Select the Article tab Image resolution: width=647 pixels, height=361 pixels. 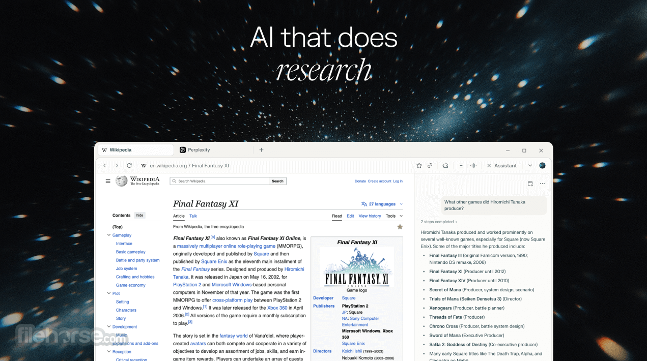pyautogui.click(x=179, y=216)
